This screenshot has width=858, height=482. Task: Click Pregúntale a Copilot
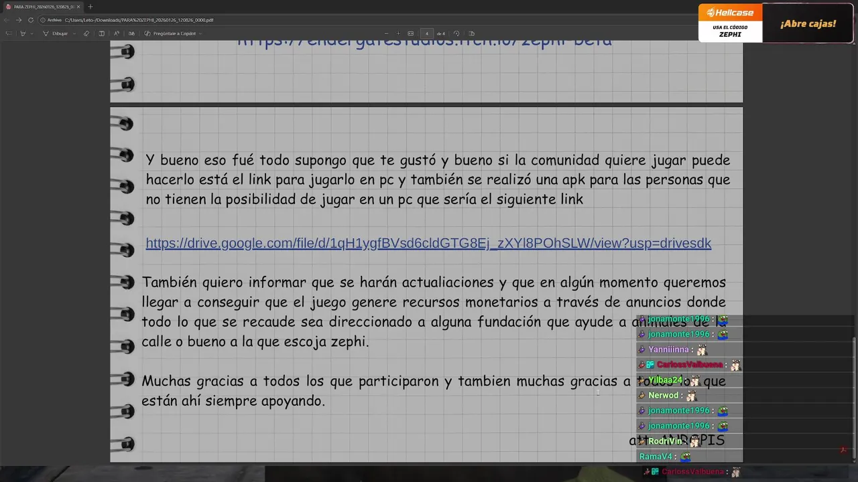click(170, 33)
